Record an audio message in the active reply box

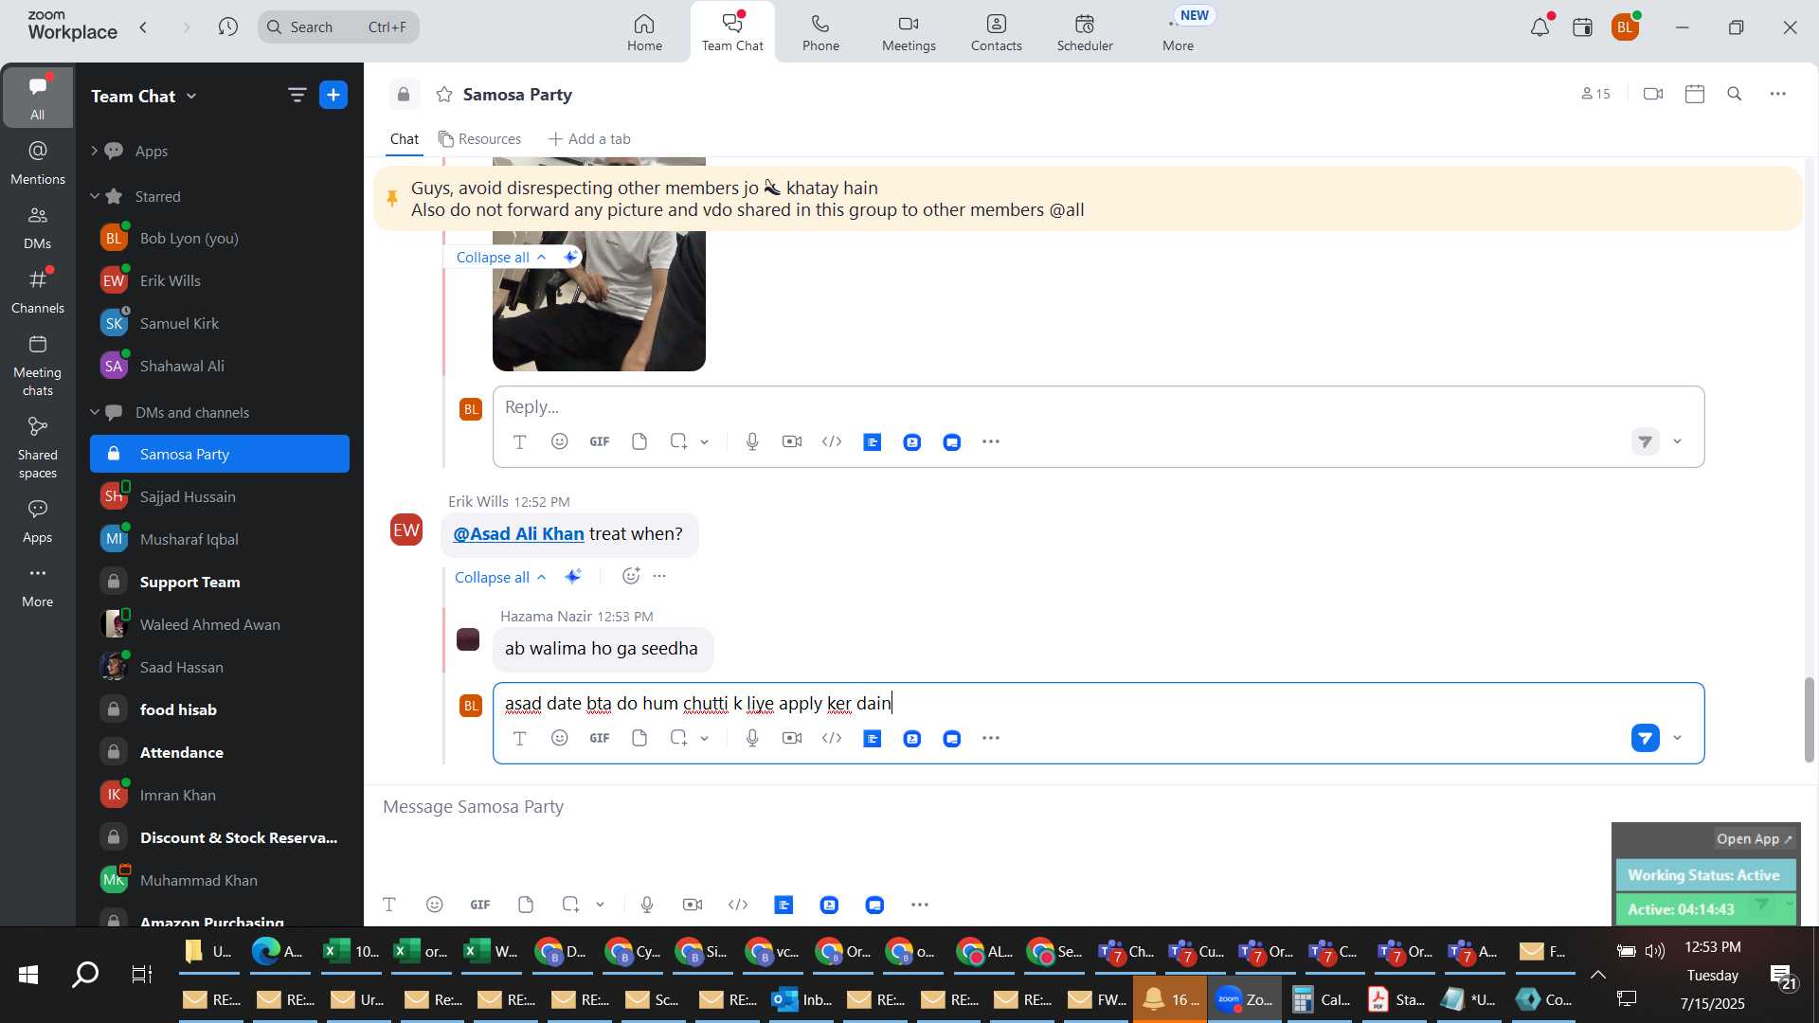[752, 738]
